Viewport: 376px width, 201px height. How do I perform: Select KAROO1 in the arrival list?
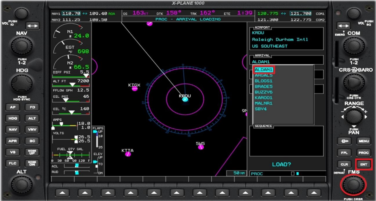click(x=263, y=98)
